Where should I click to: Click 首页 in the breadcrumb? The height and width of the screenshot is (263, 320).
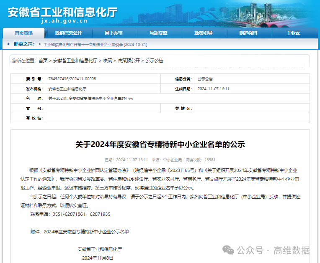coord(43,61)
